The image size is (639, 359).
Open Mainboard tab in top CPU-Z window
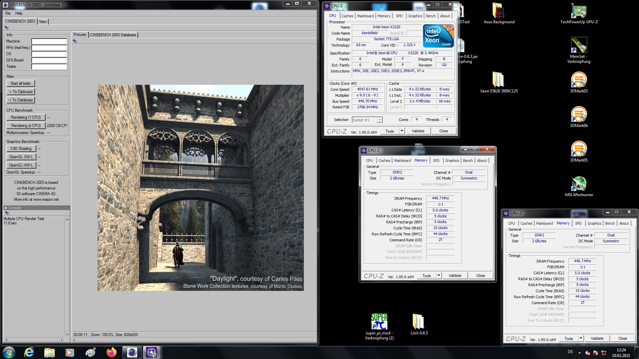click(365, 16)
